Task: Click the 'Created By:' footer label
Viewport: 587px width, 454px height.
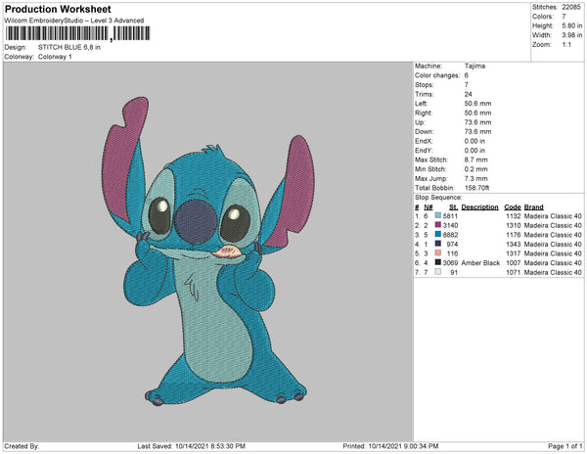Action: coord(22,446)
